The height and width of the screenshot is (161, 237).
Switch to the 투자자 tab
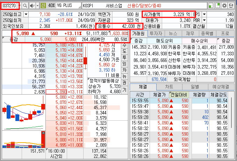(156, 33)
